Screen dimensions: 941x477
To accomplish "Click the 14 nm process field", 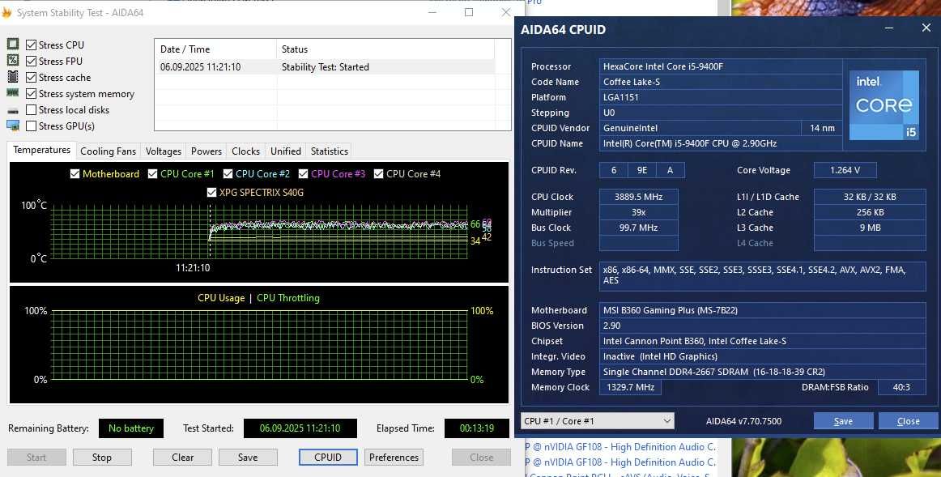I will (x=822, y=128).
